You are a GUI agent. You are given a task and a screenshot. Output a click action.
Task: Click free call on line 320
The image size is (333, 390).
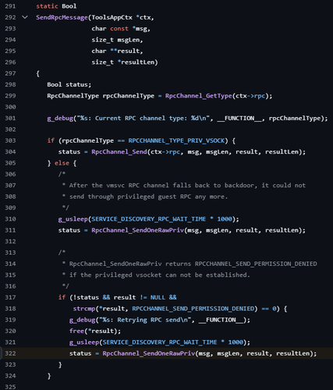pyautogui.click(x=76, y=331)
